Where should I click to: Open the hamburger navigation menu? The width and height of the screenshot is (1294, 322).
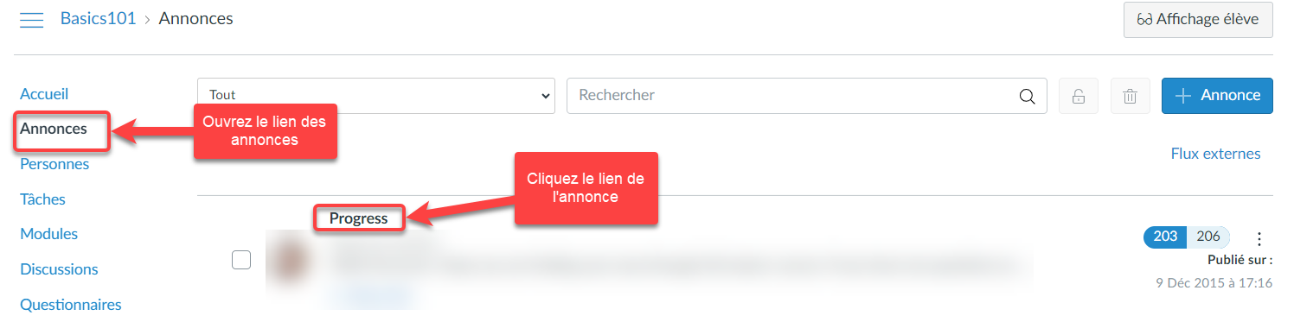[32, 19]
